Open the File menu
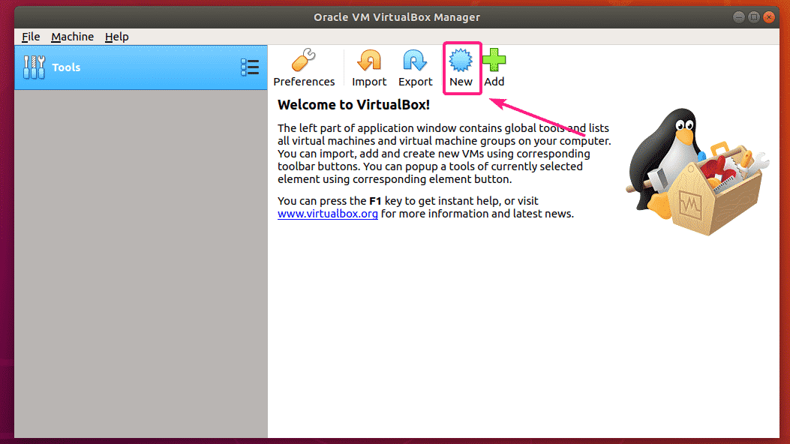This screenshot has height=444, width=790. pyautogui.click(x=30, y=36)
